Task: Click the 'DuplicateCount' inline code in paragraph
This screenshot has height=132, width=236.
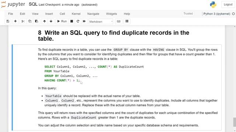Action: pos(84,118)
